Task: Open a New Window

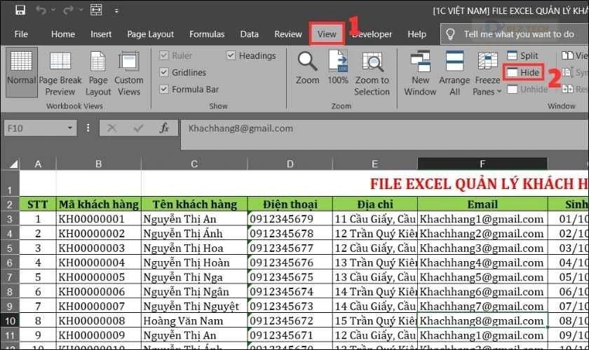Action: tap(420, 73)
